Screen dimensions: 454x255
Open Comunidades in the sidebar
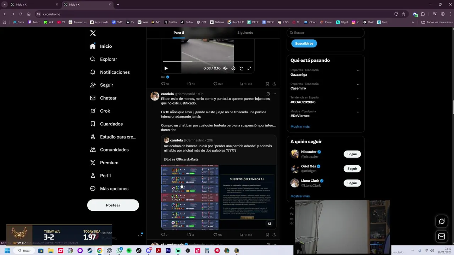(x=109, y=150)
